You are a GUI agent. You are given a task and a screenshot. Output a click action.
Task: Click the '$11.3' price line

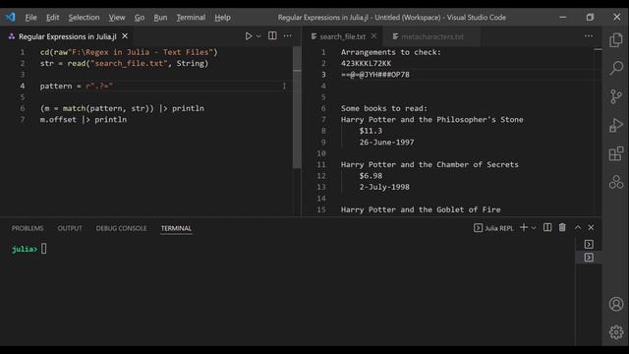click(371, 131)
